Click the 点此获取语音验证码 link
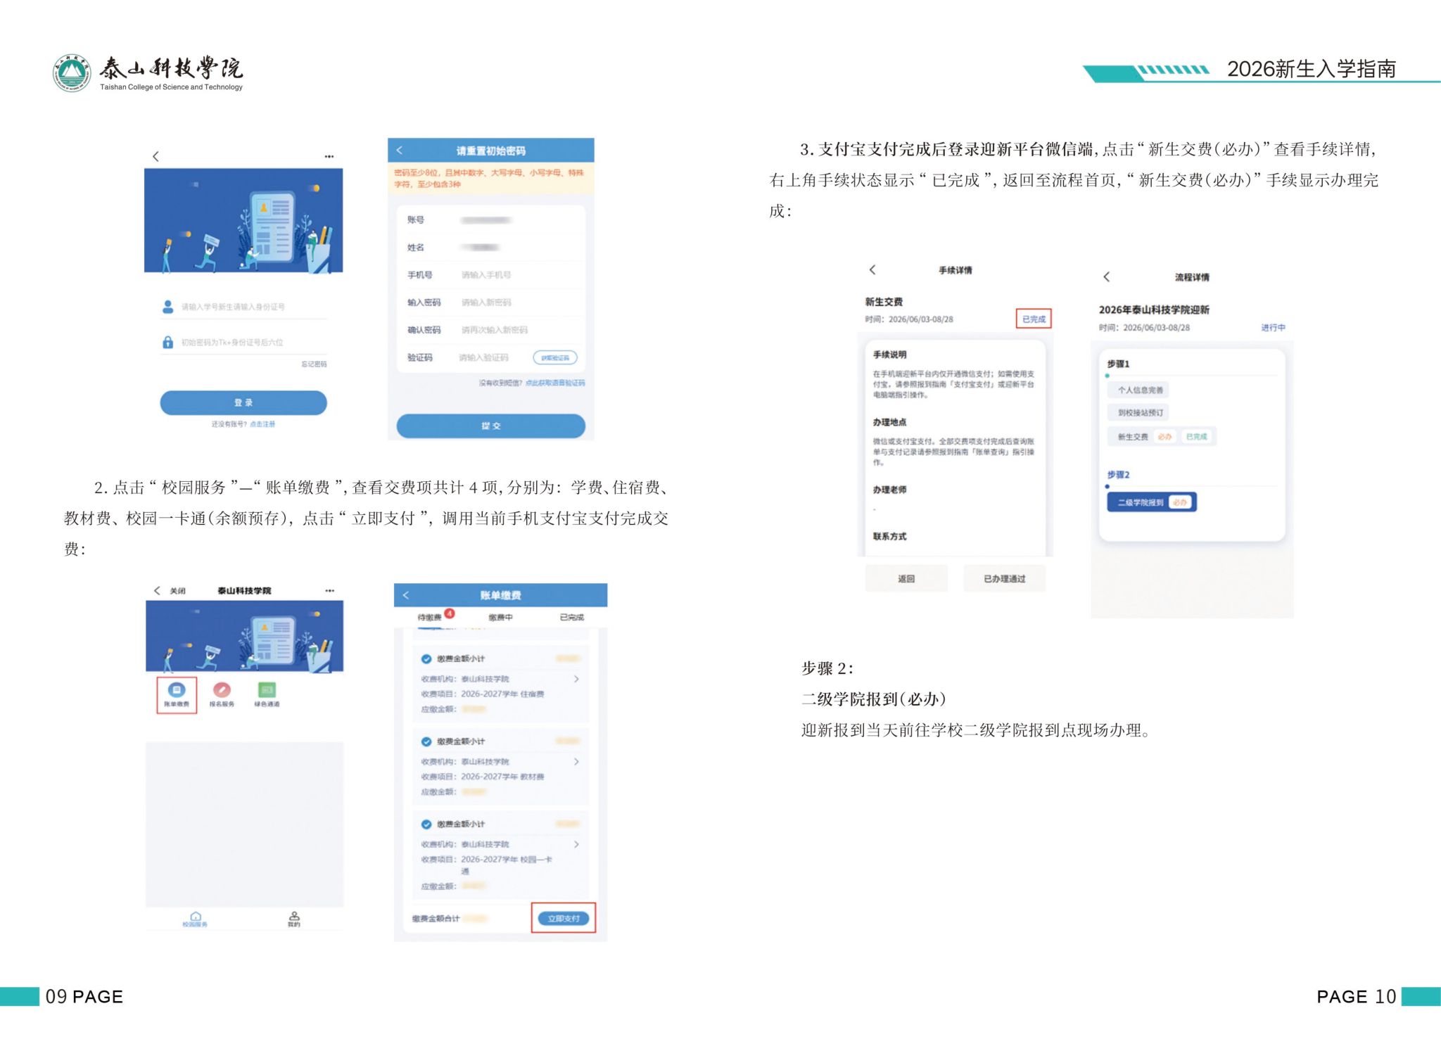 coord(555,383)
